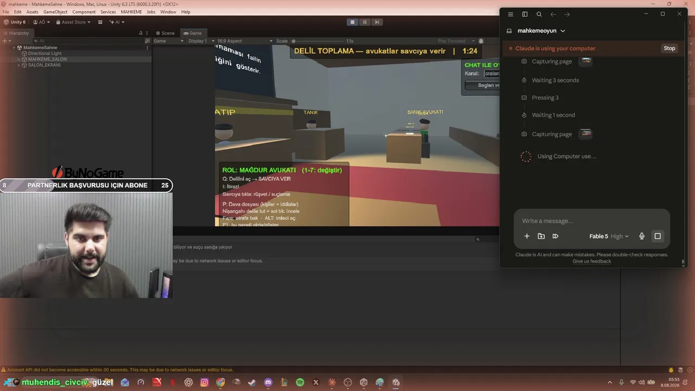Image resolution: width=695 pixels, height=391 pixels.
Task: Select MAHKEME_SALON in the Hierarchy
Action: coord(47,59)
